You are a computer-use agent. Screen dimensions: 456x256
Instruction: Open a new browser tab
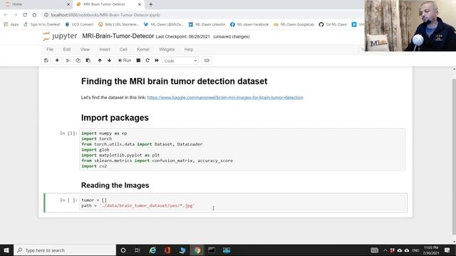click(x=150, y=4)
